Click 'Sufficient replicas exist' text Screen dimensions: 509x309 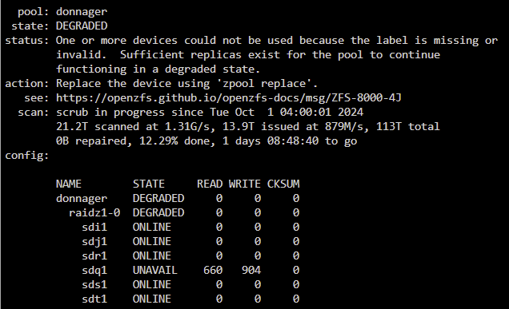pyautogui.click(x=200, y=55)
